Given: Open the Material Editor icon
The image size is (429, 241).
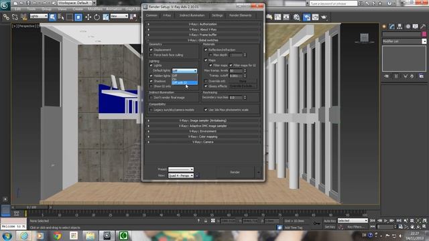Looking at the screenshot, I should click(x=296, y=17).
